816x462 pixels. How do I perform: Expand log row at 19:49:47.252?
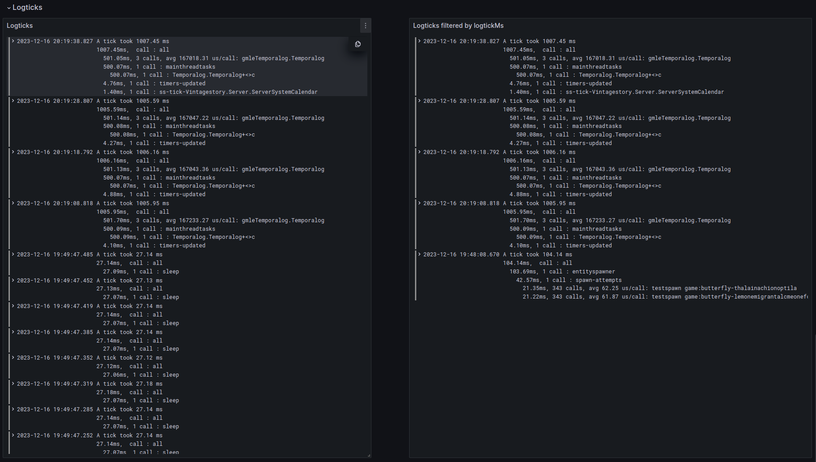(13, 436)
